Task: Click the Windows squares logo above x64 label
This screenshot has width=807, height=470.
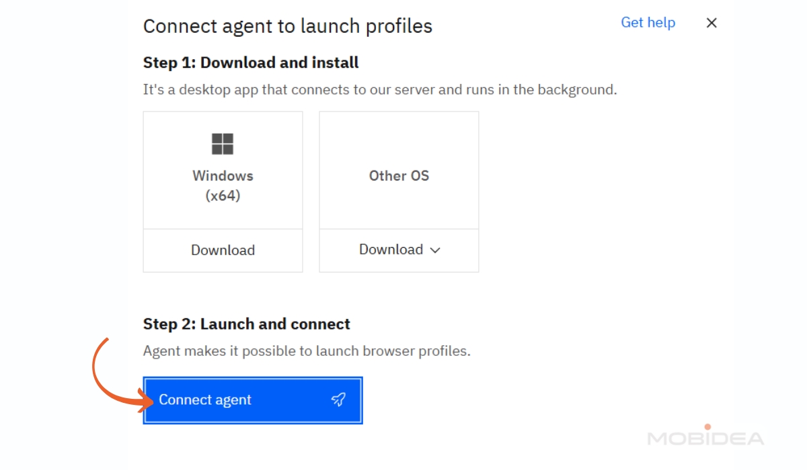Action: click(223, 142)
